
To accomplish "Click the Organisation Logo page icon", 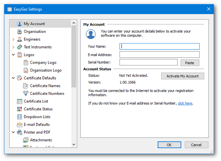I will point(26,70).
